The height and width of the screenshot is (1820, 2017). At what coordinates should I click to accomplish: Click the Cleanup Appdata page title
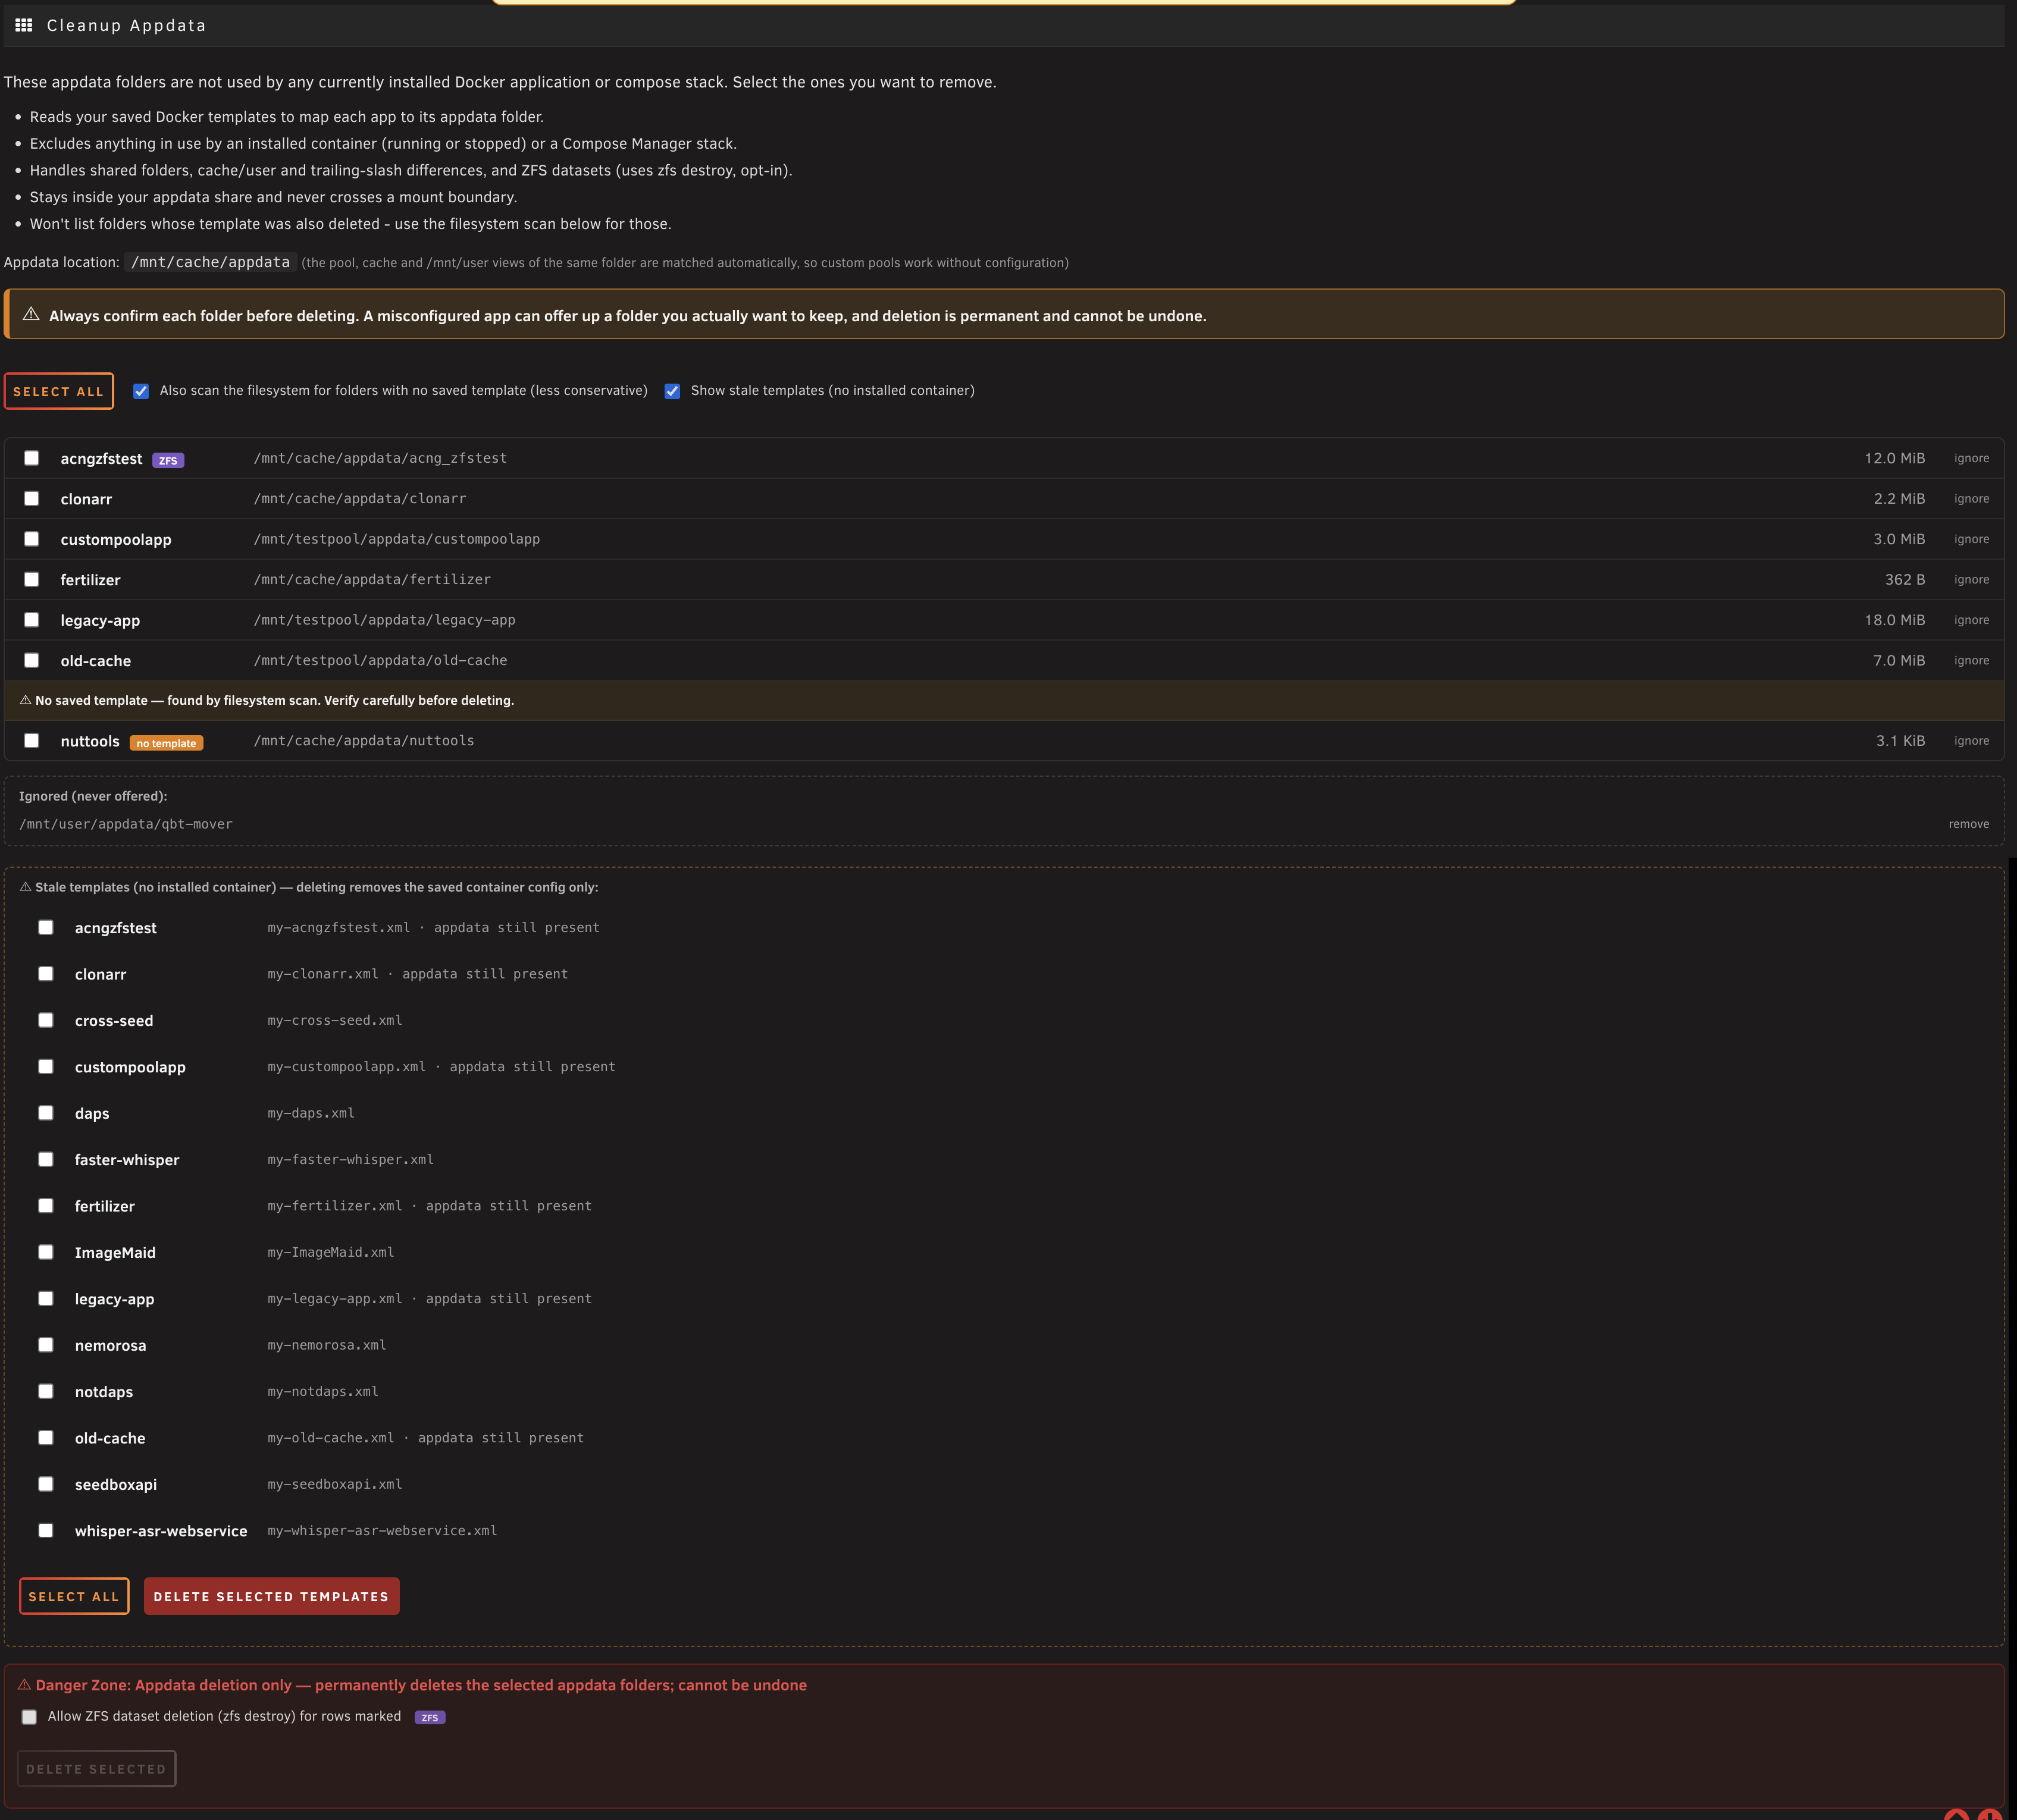click(126, 25)
